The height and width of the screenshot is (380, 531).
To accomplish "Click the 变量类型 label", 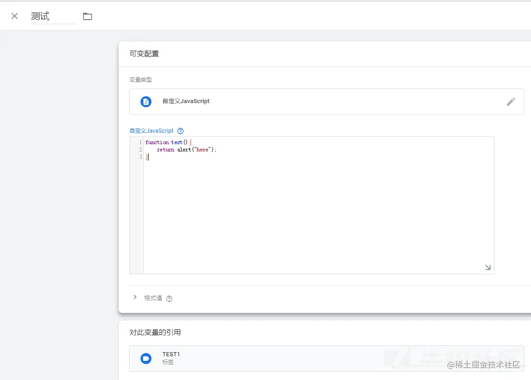I will [141, 80].
